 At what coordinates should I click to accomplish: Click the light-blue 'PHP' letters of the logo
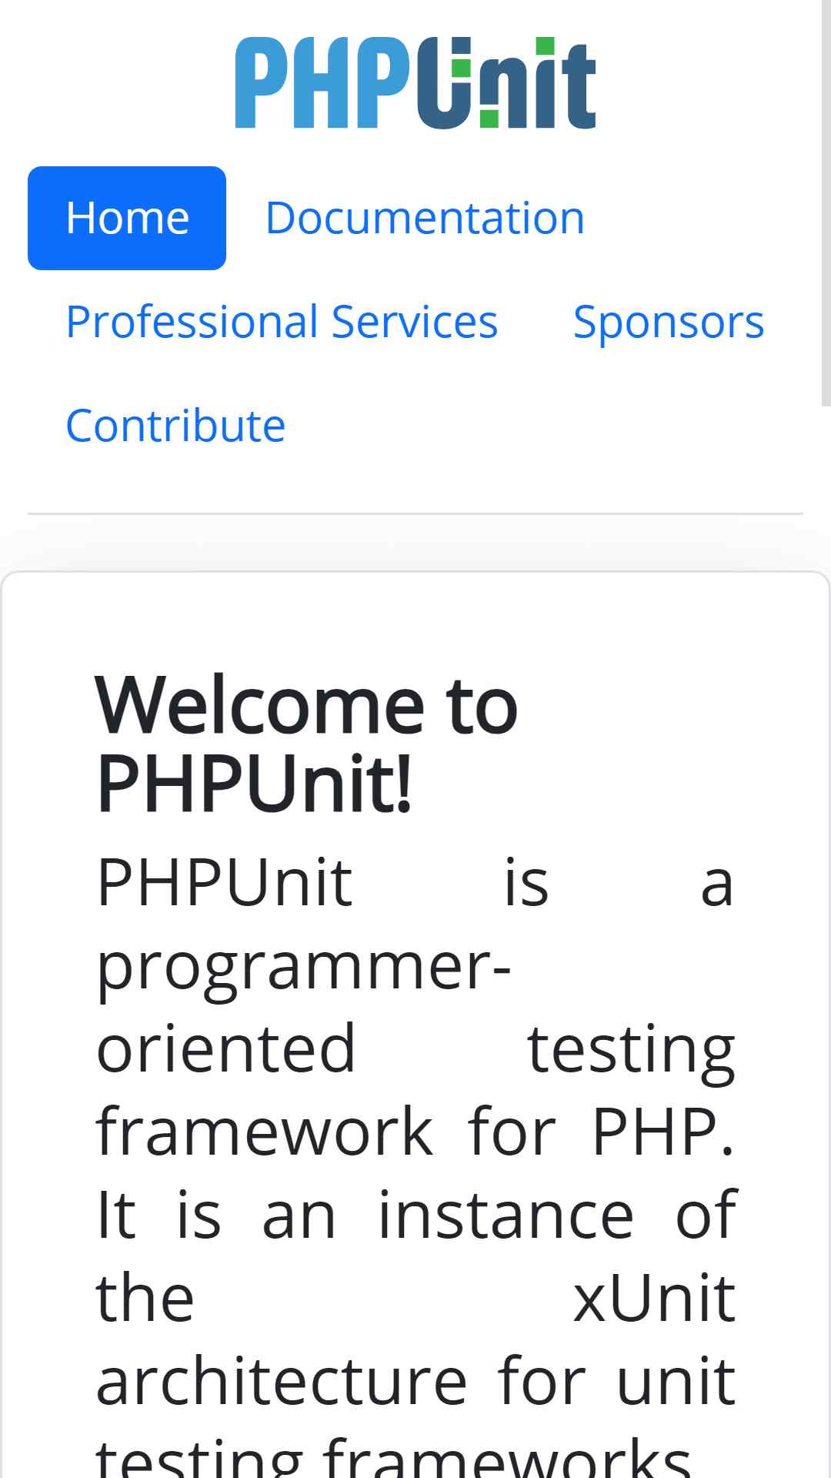pos(322,82)
